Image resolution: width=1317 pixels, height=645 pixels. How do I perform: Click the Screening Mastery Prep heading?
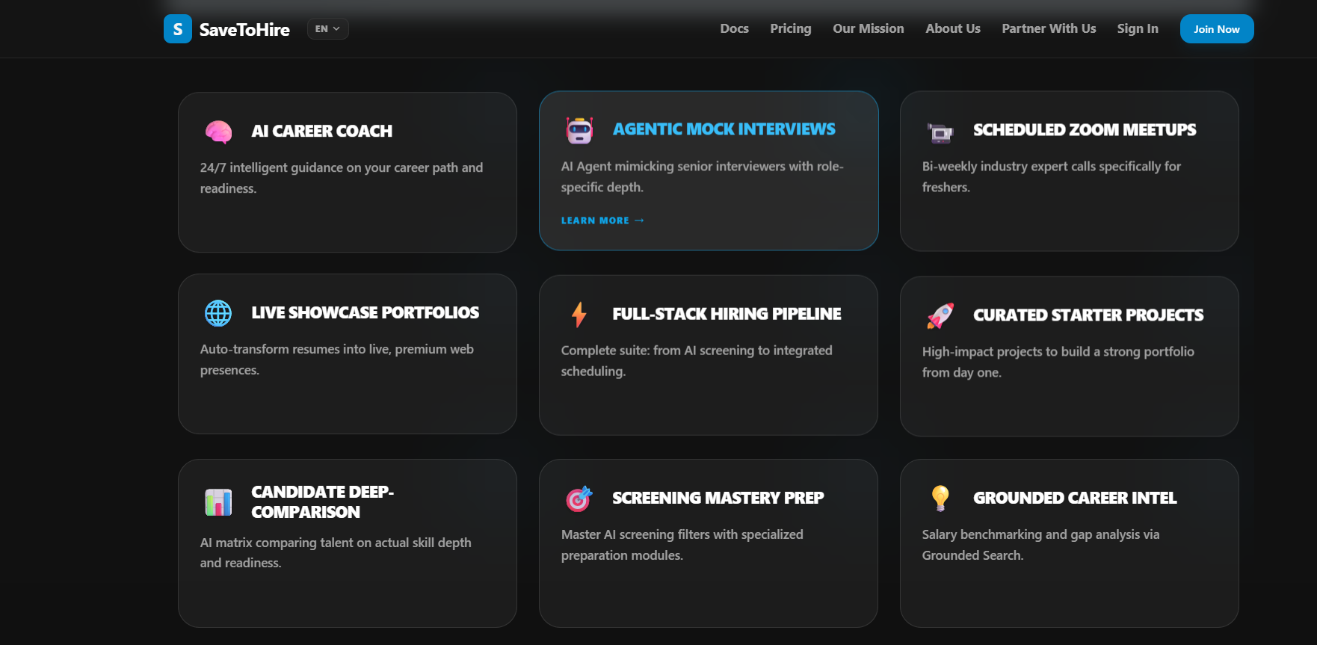pyautogui.click(x=718, y=498)
